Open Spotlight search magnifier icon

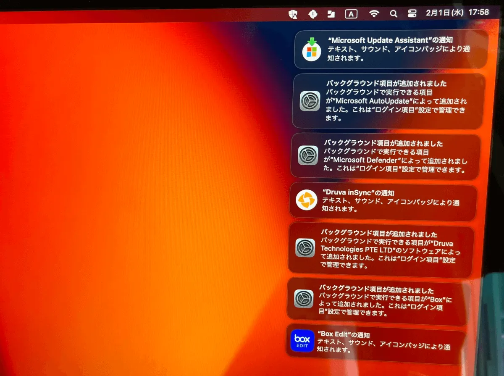(x=393, y=14)
